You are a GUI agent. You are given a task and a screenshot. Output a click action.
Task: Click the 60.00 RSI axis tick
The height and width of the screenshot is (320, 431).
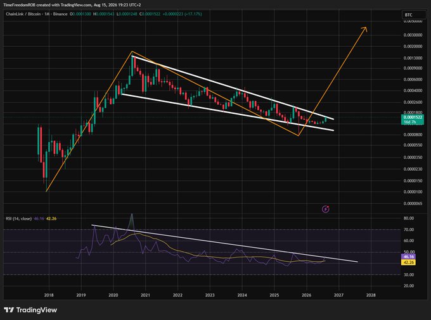409,241
